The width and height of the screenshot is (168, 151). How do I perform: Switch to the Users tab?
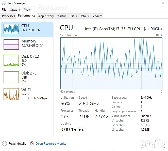click(x=73, y=16)
